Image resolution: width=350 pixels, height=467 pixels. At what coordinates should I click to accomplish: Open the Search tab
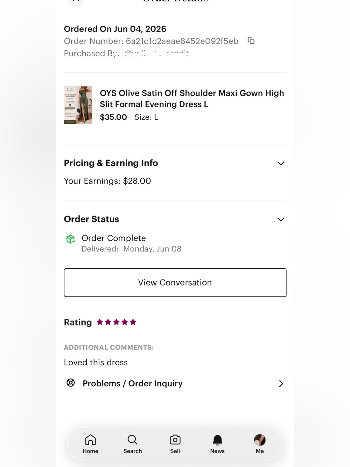click(x=133, y=444)
